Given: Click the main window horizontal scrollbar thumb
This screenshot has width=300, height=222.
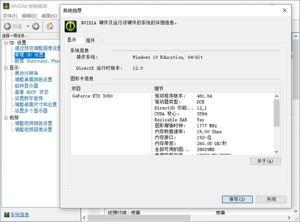Looking at the screenshot, I should coord(139,218).
